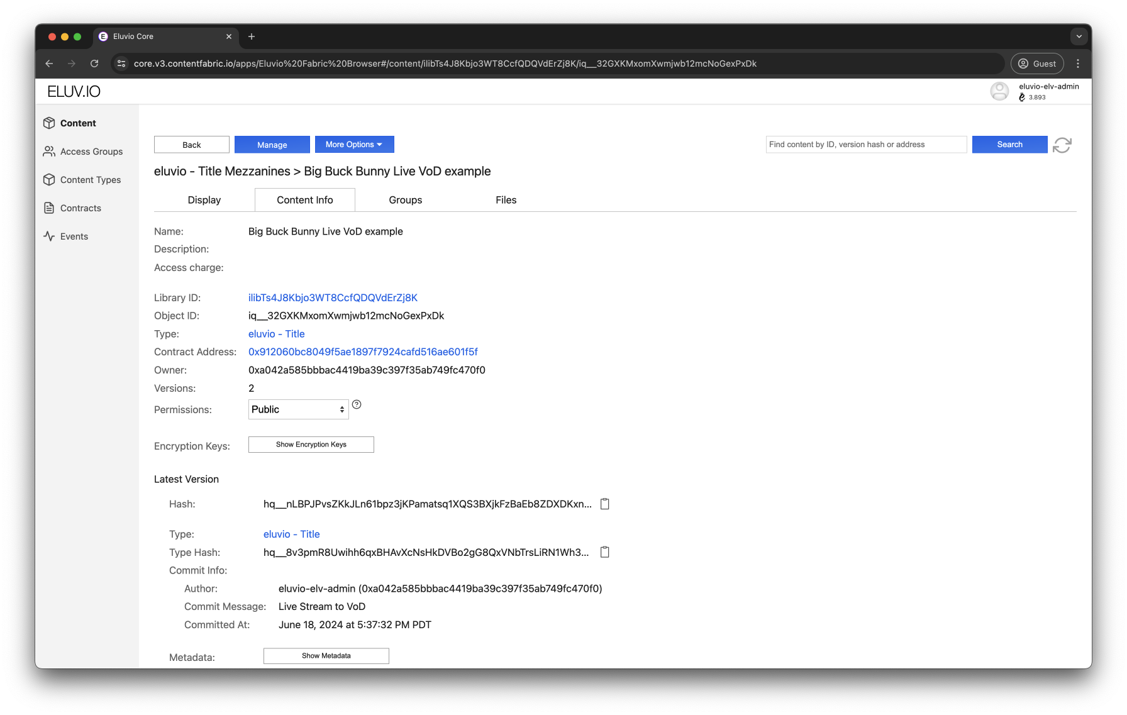This screenshot has width=1127, height=715.
Task: Refresh the page with circular arrows icon
Action: tap(1062, 145)
